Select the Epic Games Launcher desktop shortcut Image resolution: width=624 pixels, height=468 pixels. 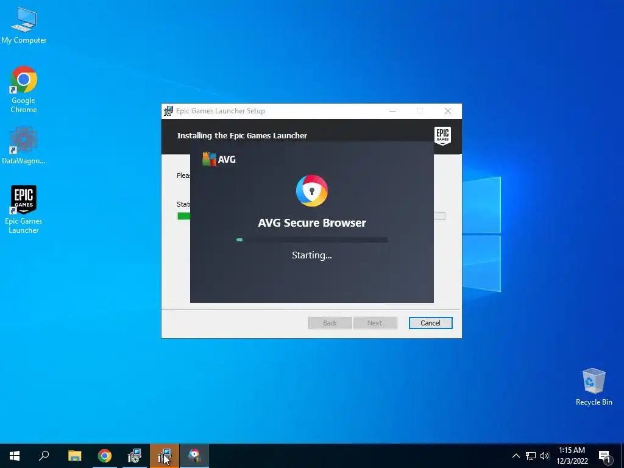tap(24, 210)
